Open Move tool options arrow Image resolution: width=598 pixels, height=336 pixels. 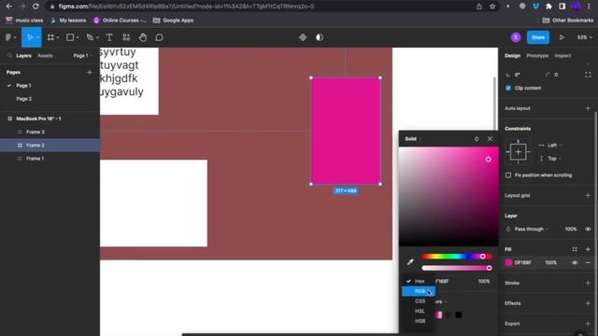click(x=37, y=37)
